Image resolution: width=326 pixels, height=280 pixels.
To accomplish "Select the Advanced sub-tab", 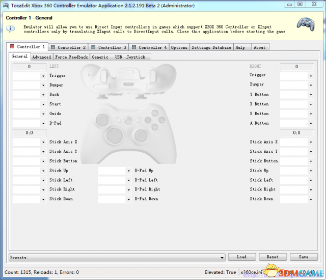I will (x=42, y=57).
